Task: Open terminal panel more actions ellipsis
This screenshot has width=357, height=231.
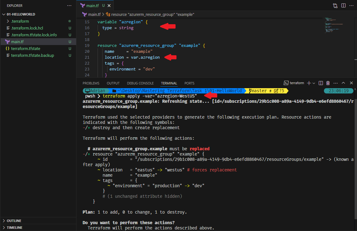Action: [335, 83]
